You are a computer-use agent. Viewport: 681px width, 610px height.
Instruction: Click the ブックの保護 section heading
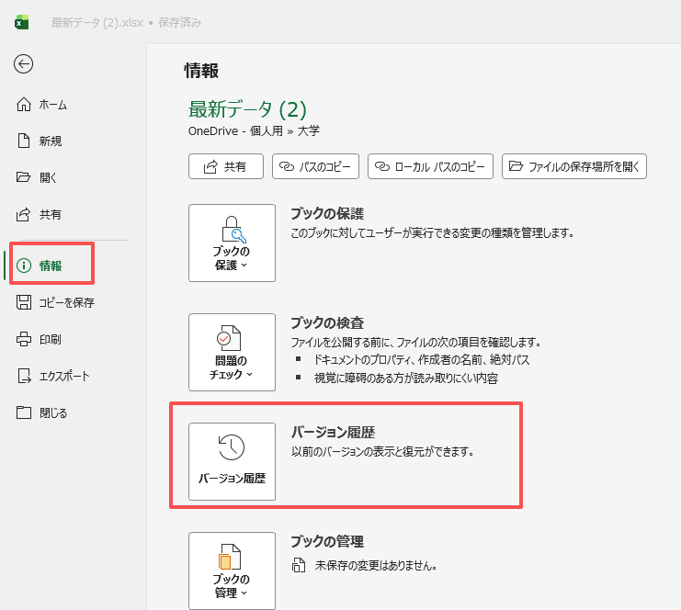coord(327,213)
